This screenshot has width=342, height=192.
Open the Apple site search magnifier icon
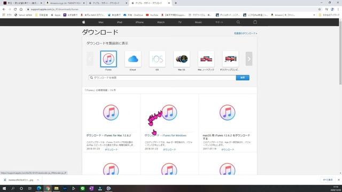tap(238, 22)
